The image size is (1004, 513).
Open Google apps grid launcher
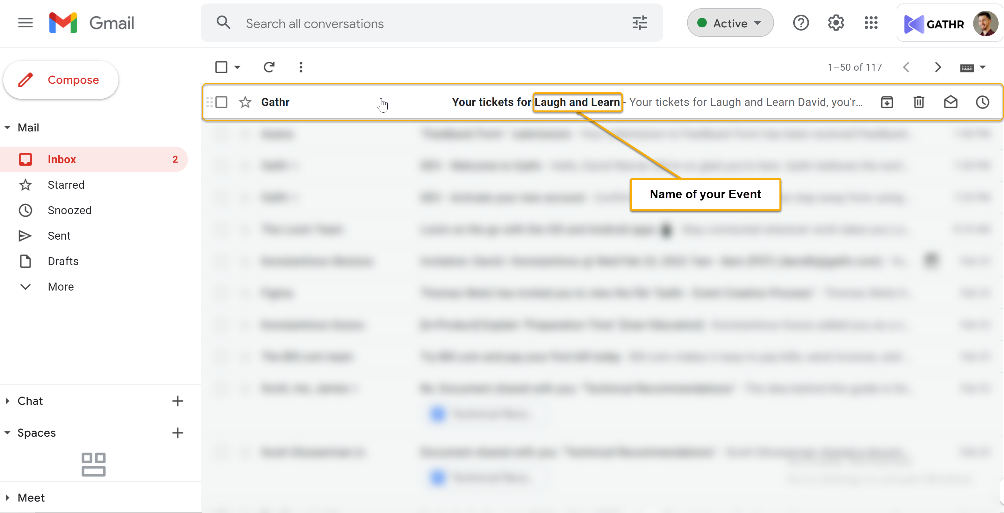click(x=871, y=23)
